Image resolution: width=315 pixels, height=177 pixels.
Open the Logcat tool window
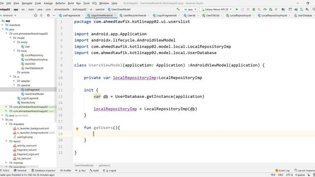110,171
